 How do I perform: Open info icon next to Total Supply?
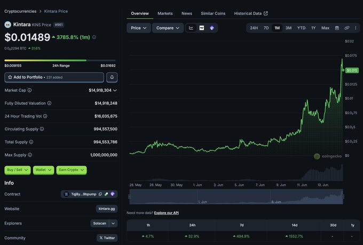point(31,142)
